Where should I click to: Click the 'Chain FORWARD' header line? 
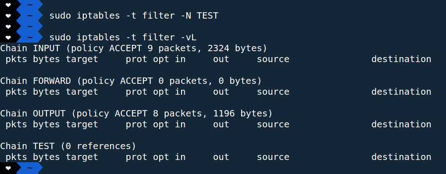(x=131, y=81)
